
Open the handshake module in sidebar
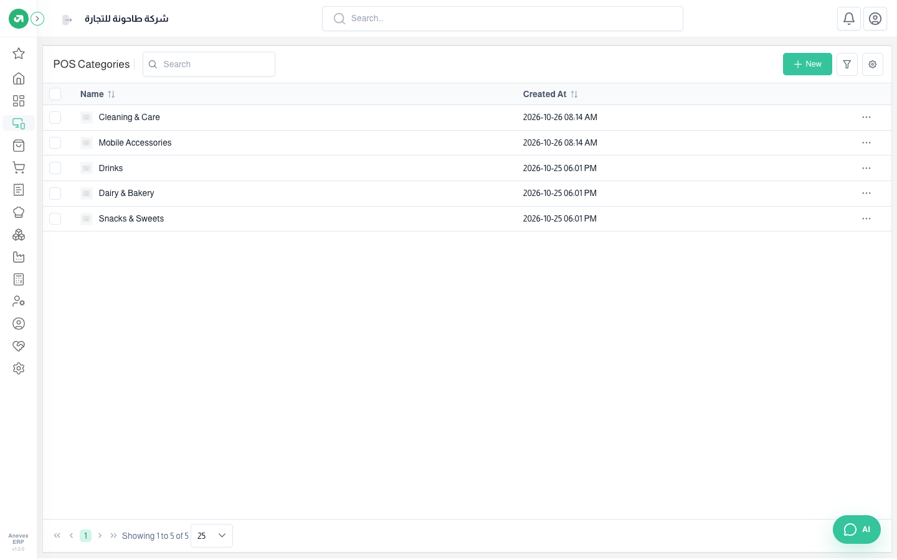point(19,346)
